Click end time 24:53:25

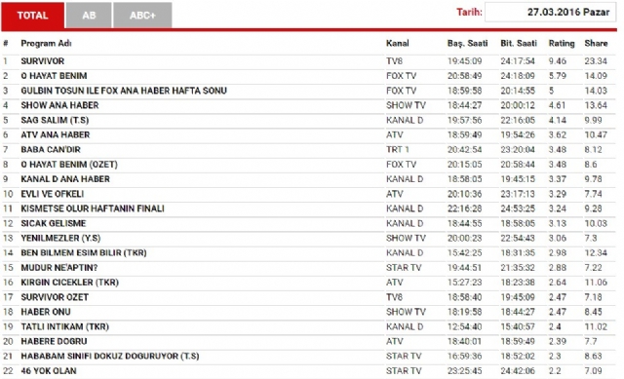[x=518, y=208]
